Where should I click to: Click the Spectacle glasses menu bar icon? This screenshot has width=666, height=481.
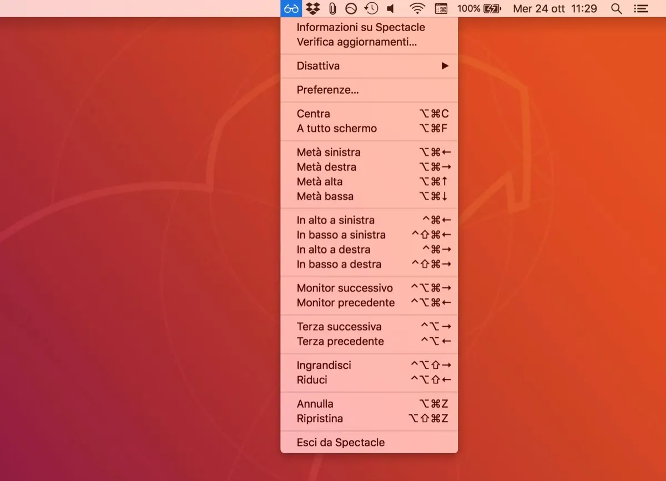click(290, 8)
